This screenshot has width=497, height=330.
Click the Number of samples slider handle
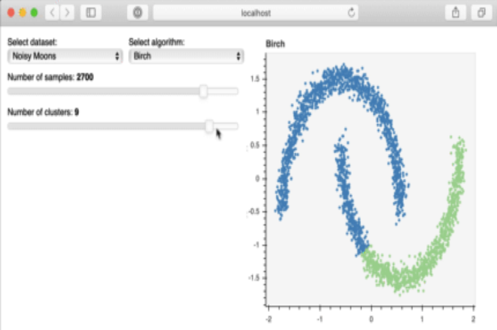coord(203,91)
